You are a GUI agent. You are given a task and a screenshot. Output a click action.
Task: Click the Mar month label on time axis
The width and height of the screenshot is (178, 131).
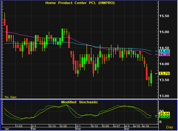click(78, 129)
